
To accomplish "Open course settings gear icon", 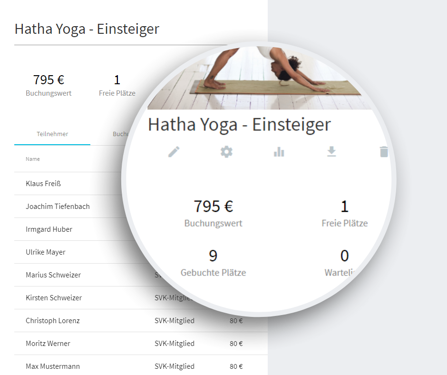I will click(226, 152).
